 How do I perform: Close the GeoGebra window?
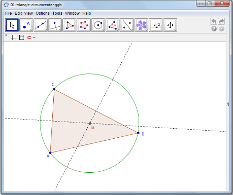pyautogui.click(x=222, y=4)
